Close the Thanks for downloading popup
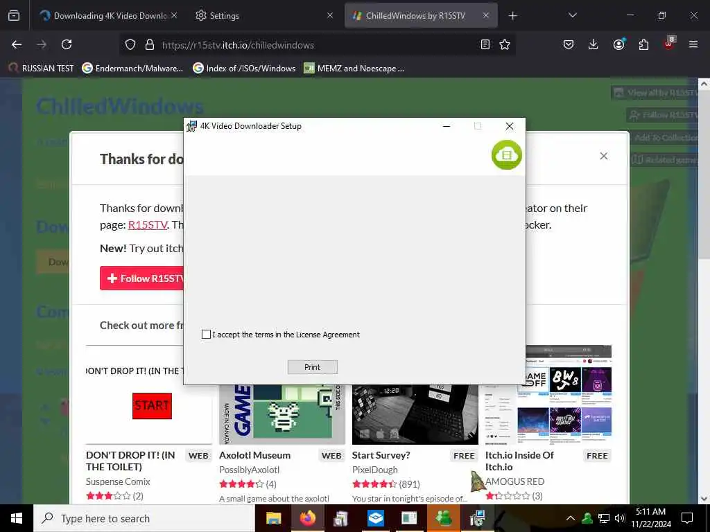 click(x=604, y=156)
